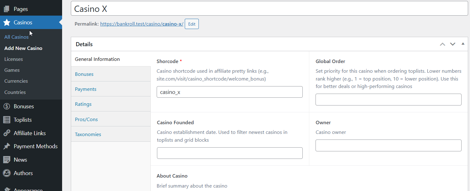Open Bonuses via the dollar icon
Image resolution: width=470 pixels, height=191 pixels.
[6, 106]
